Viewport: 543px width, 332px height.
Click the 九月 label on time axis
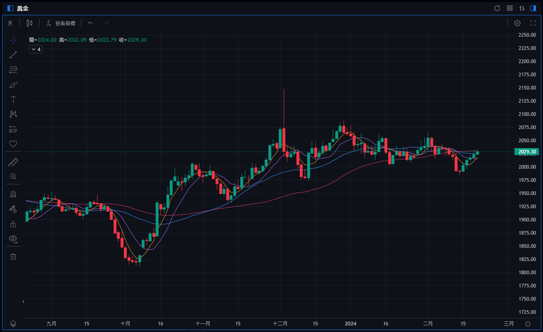tap(52, 324)
